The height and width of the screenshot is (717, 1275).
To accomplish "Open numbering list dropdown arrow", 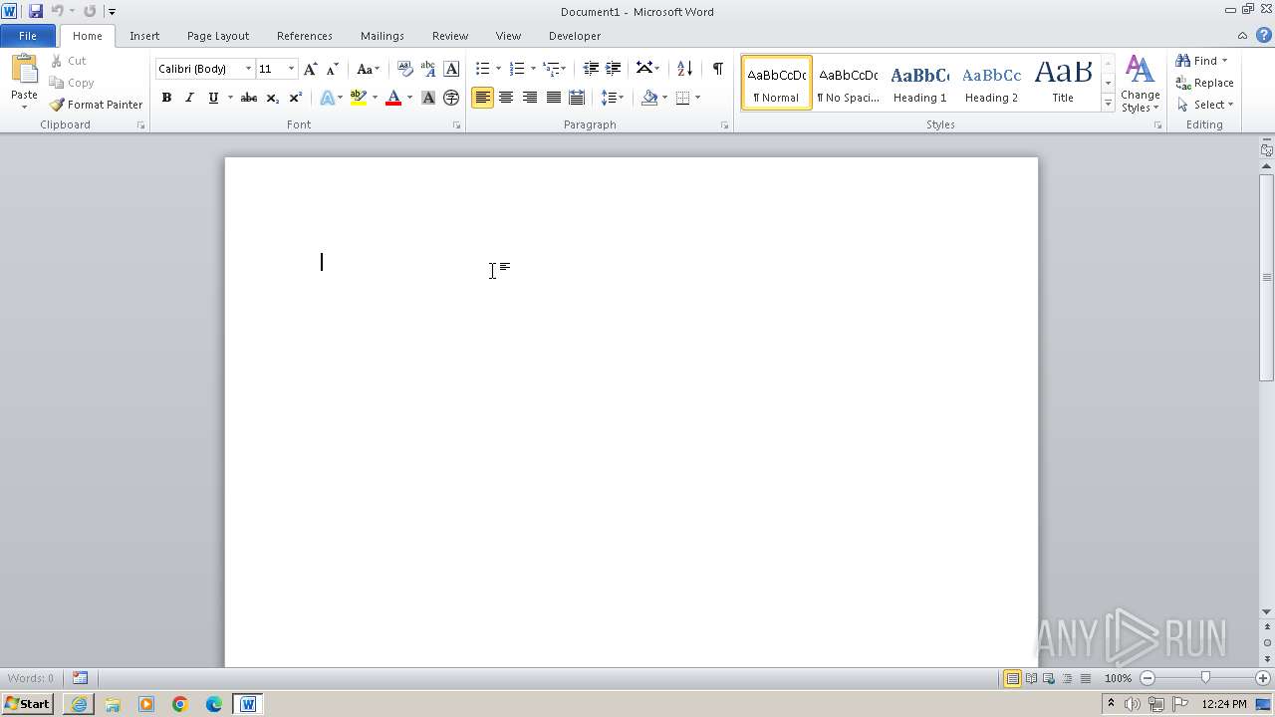I will click(533, 69).
